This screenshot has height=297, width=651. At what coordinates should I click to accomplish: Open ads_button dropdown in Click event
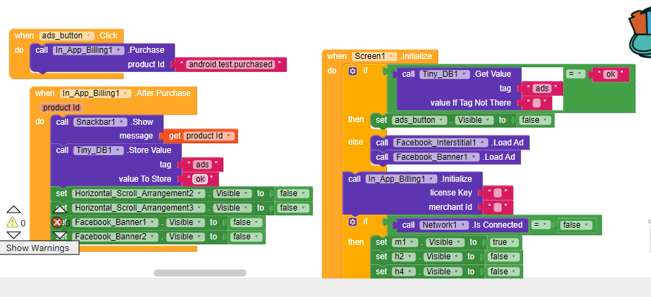tap(67, 36)
